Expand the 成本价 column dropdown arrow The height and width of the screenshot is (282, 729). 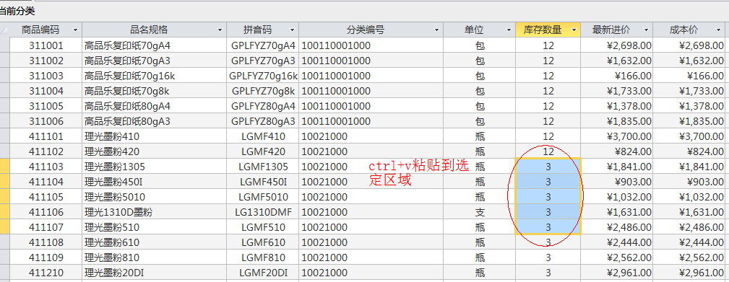[719, 30]
